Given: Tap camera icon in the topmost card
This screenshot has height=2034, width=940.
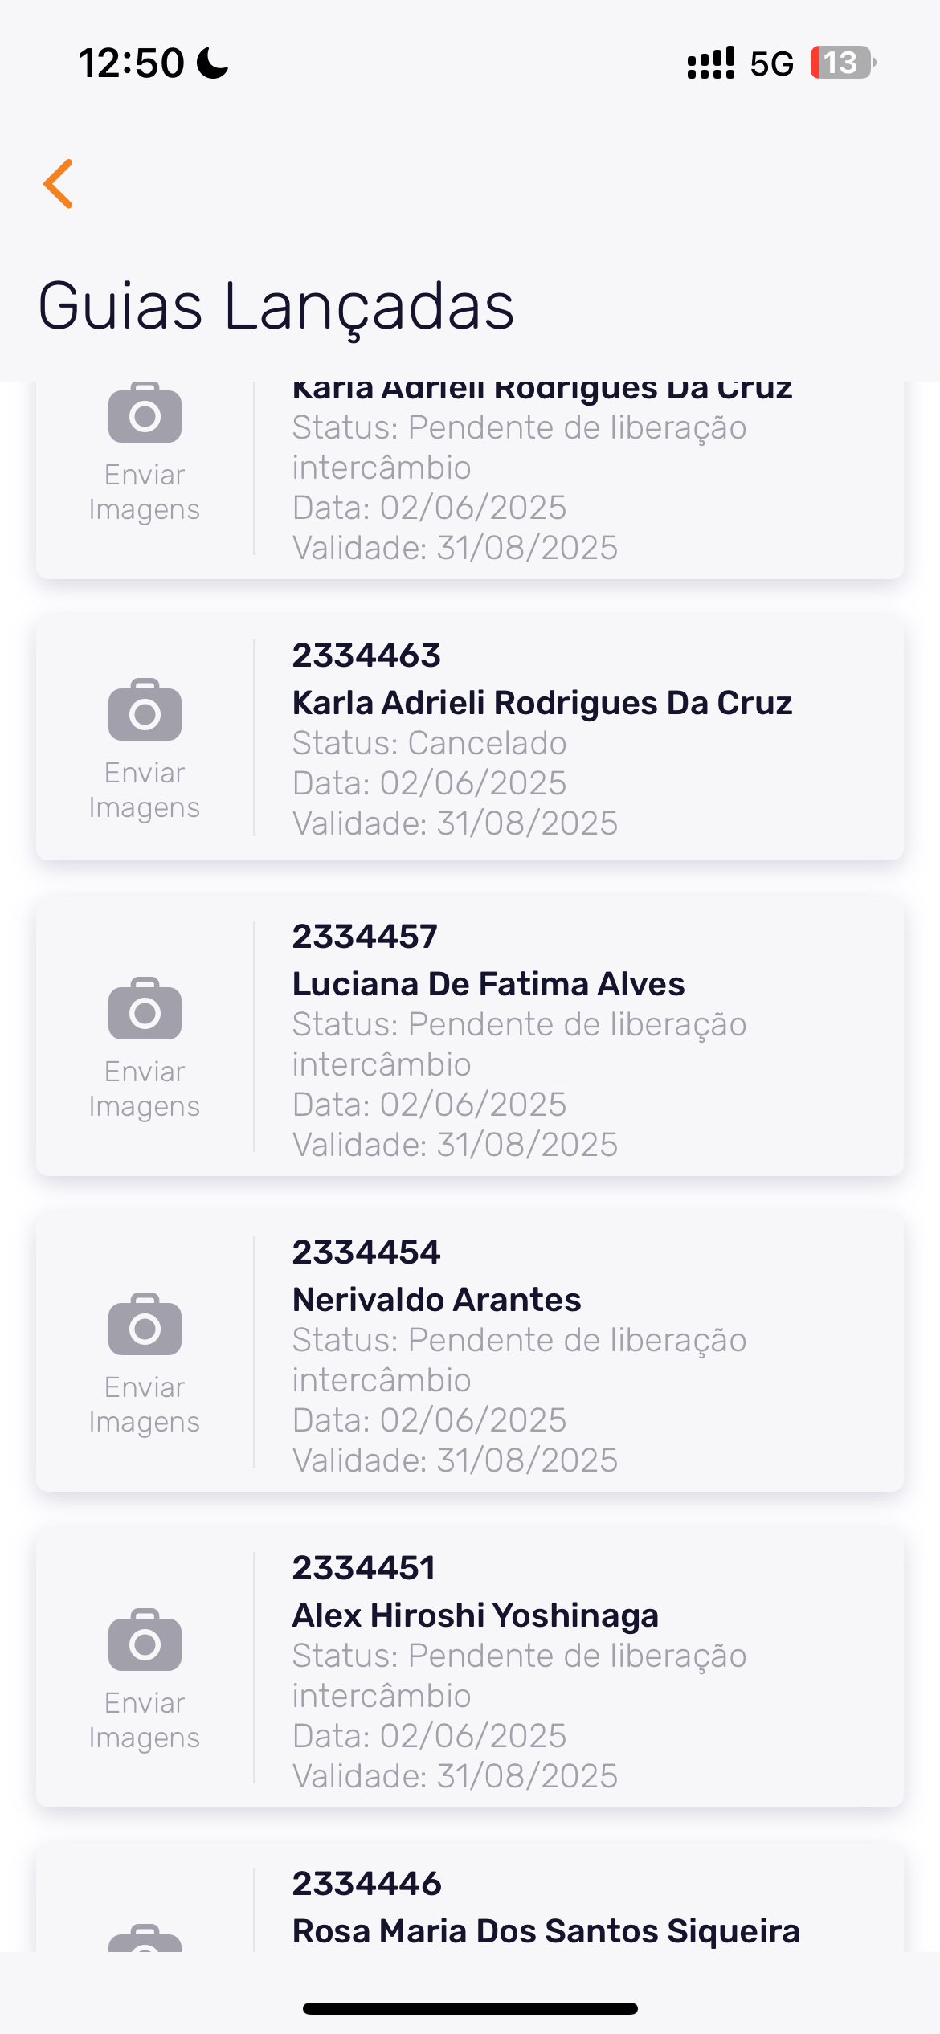Looking at the screenshot, I should coord(145,413).
